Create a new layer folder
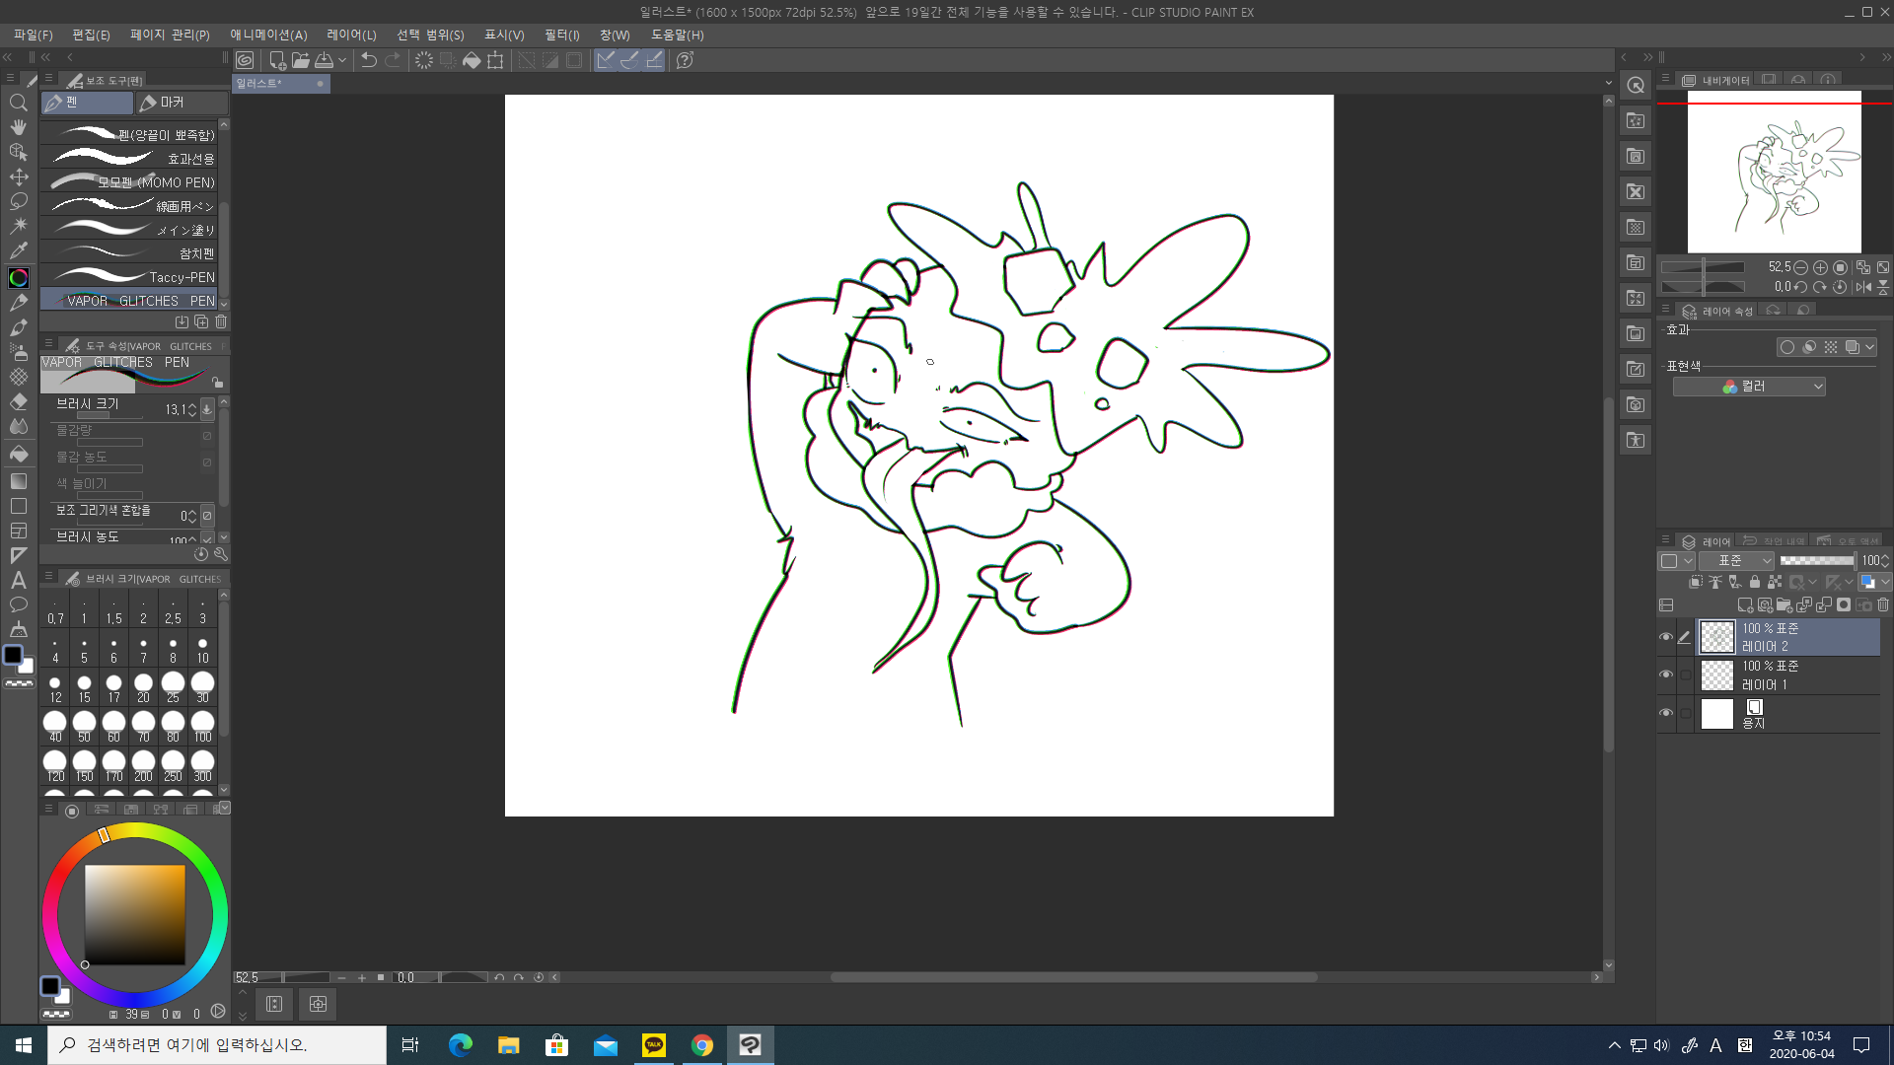Image resolution: width=1894 pixels, height=1065 pixels. click(x=1784, y=605)
